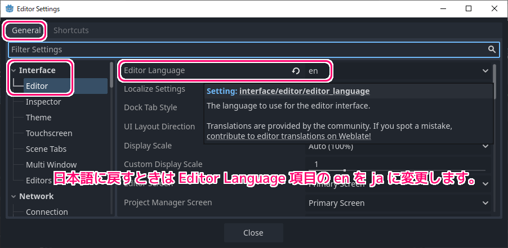This screenshot has height=248, width=508.
Task: Open the Editor Language dropdown
Action: [398, 71]
